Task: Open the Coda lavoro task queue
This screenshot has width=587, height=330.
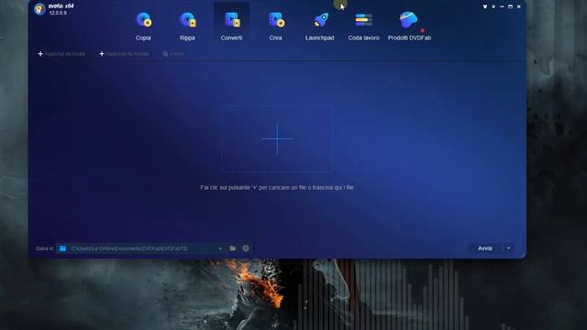Action: pyautogui.click(x=363, y=26)
